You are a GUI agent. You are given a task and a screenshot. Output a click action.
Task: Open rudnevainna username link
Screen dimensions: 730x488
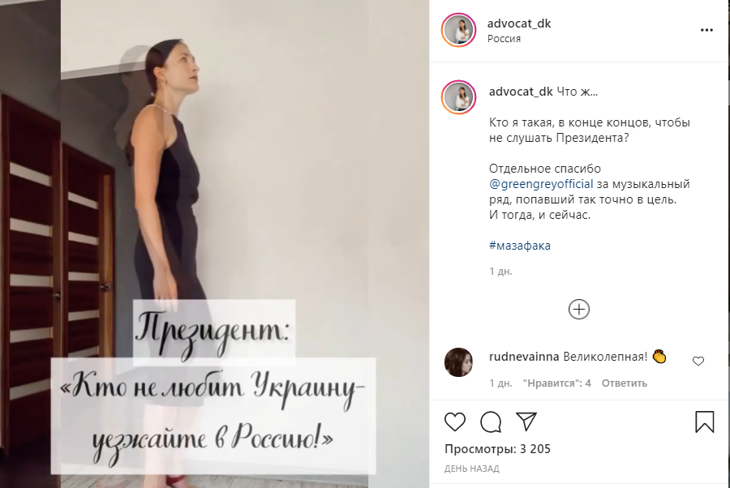(524, 357)
